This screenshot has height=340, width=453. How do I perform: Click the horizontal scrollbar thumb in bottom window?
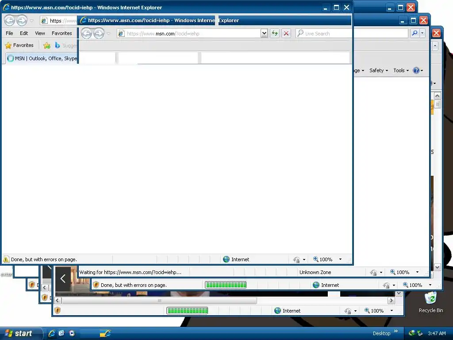coord(159,301)
